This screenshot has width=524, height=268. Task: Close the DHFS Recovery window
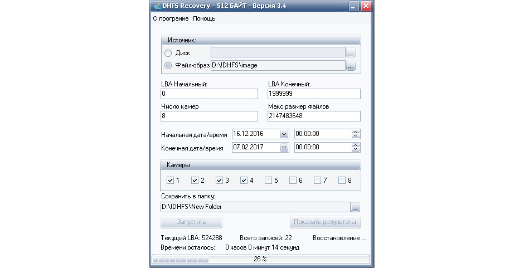pos(366,7)
